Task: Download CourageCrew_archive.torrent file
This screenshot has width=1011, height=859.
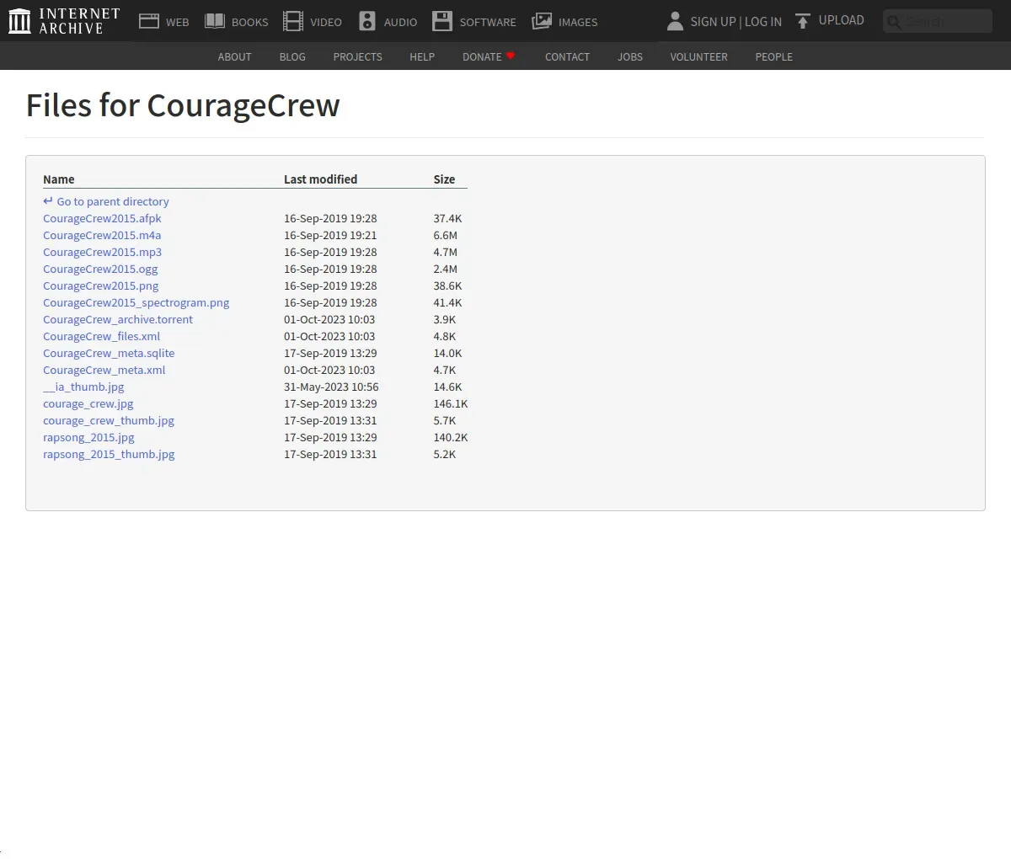Action: pos(118,320)
